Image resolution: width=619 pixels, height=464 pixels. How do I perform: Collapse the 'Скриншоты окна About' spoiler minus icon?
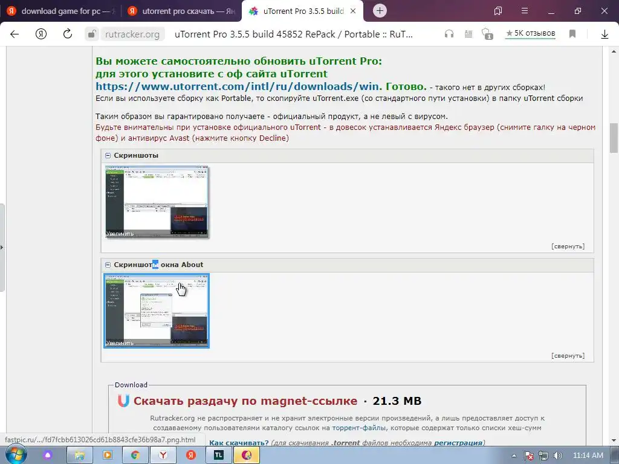[108, 265]
